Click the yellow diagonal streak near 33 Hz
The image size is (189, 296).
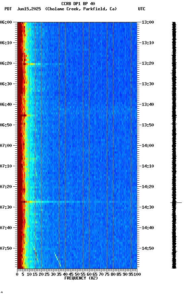coord(58,259)
